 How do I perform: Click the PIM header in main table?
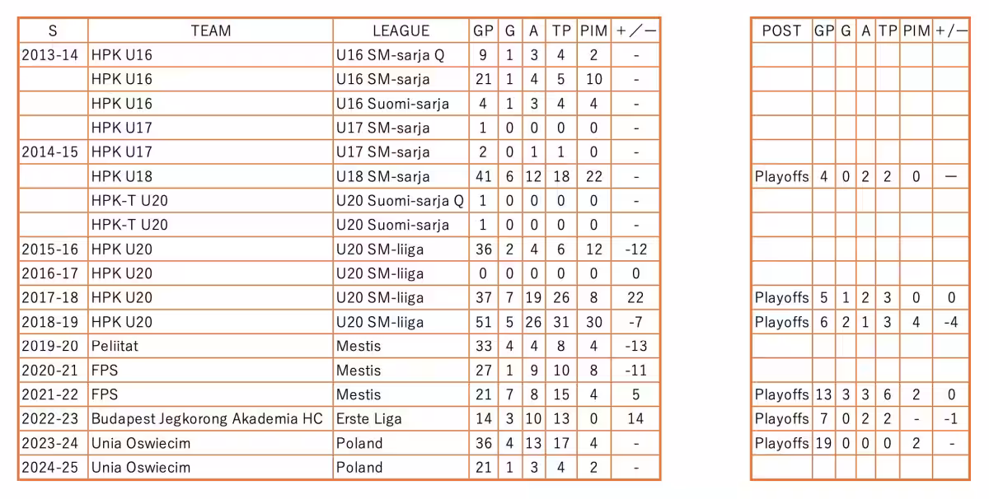[593, 31]
